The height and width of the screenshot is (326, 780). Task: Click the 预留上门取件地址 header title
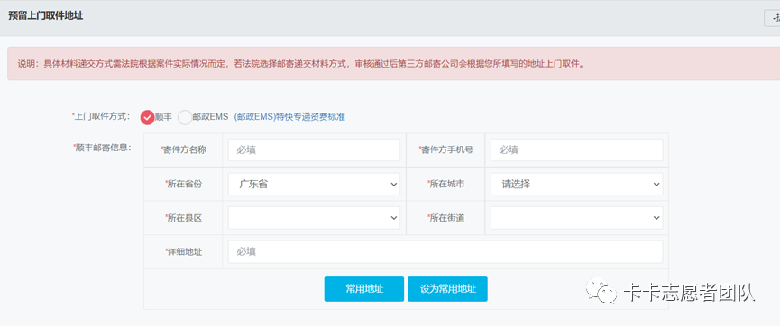(46, 16)
